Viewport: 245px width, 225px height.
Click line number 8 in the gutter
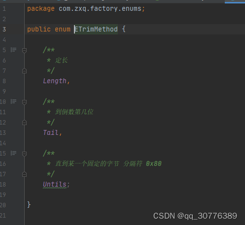coord(4,81)
